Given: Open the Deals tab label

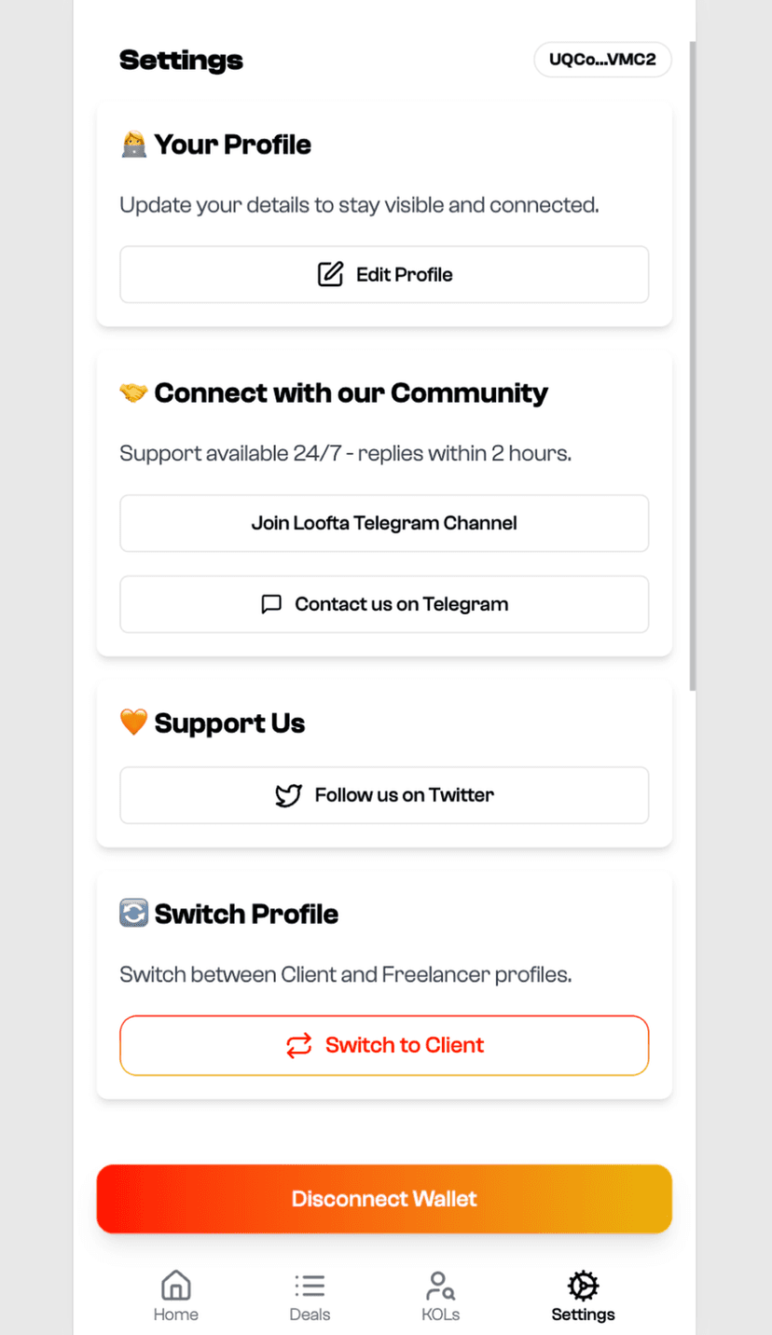Looking at the screenshot, I should (x=310, y=1314).
